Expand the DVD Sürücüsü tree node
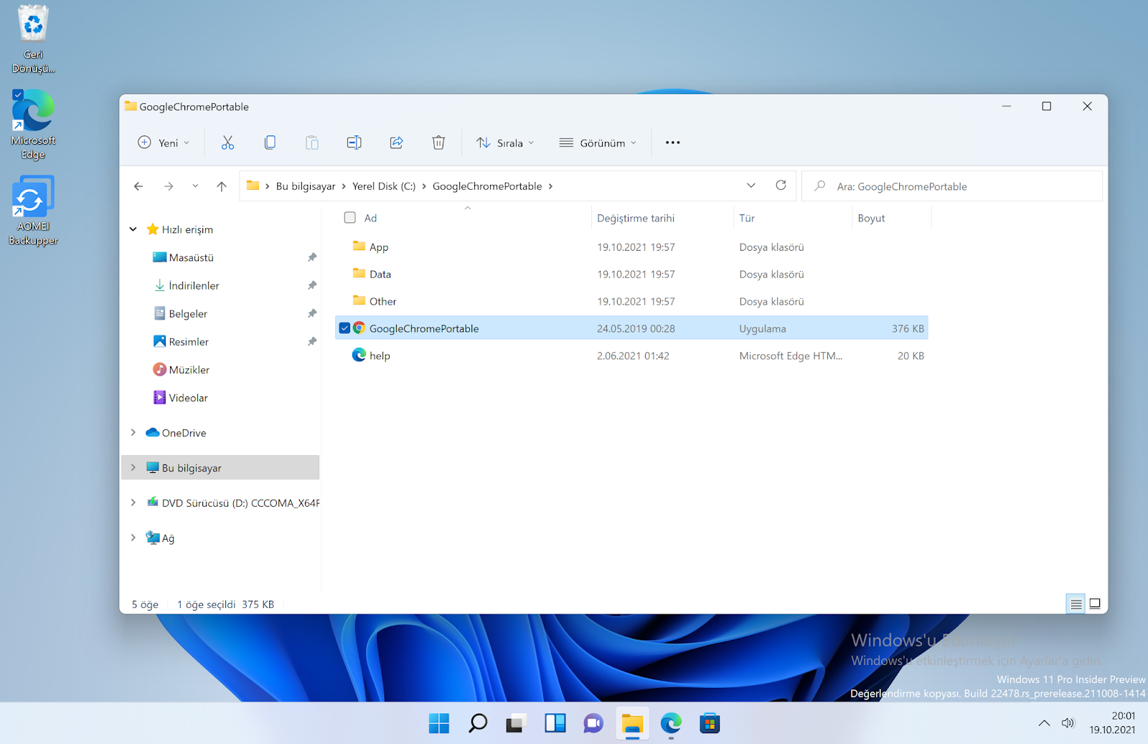 pos(133,502)
